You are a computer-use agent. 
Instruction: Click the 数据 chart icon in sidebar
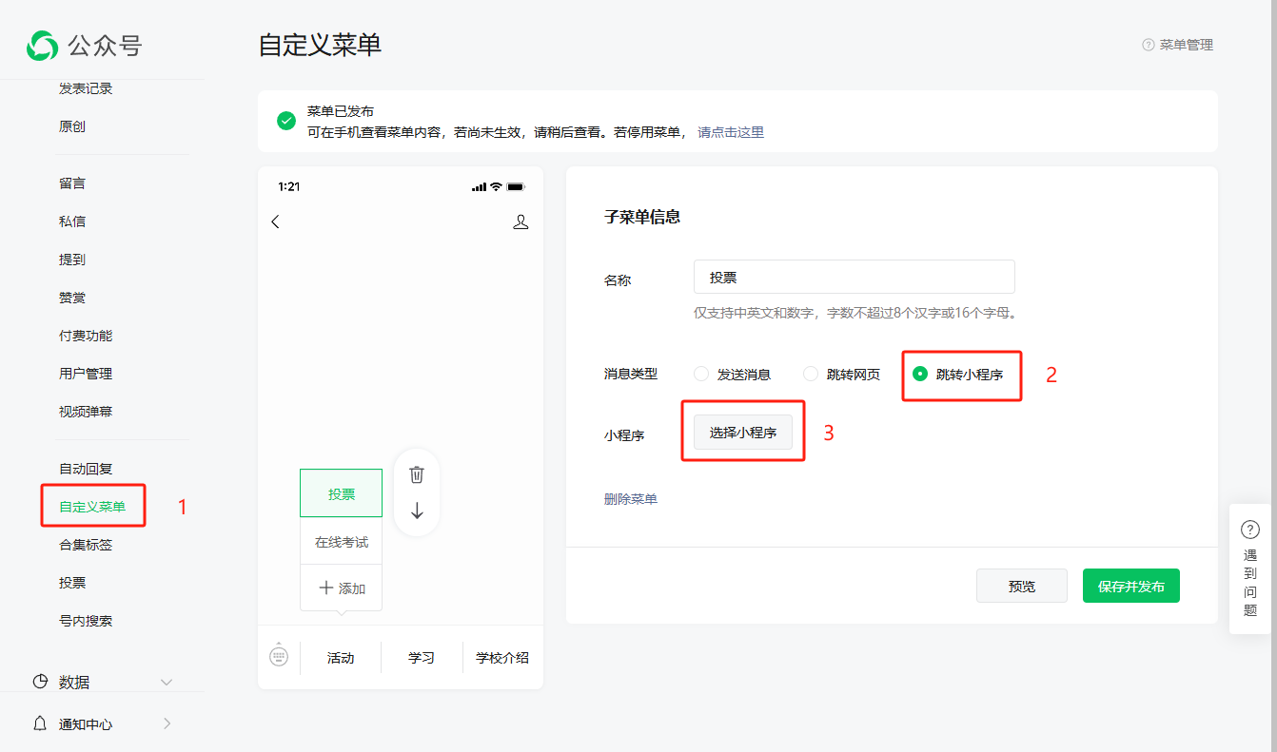[x=40, y=682]
